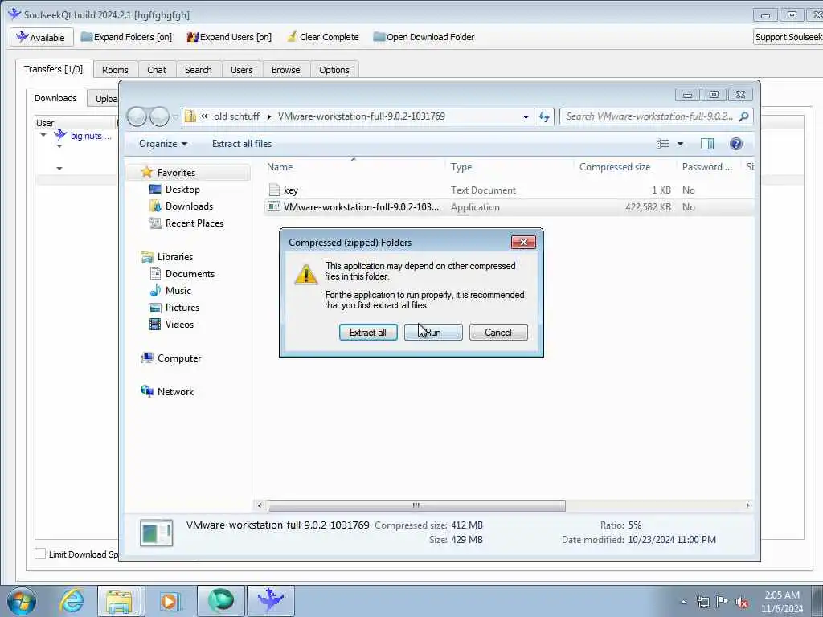Open Windows Explorer taskbar icon
823x617 pixels.
point(119,601)
